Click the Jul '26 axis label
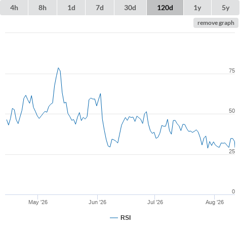 155,202
